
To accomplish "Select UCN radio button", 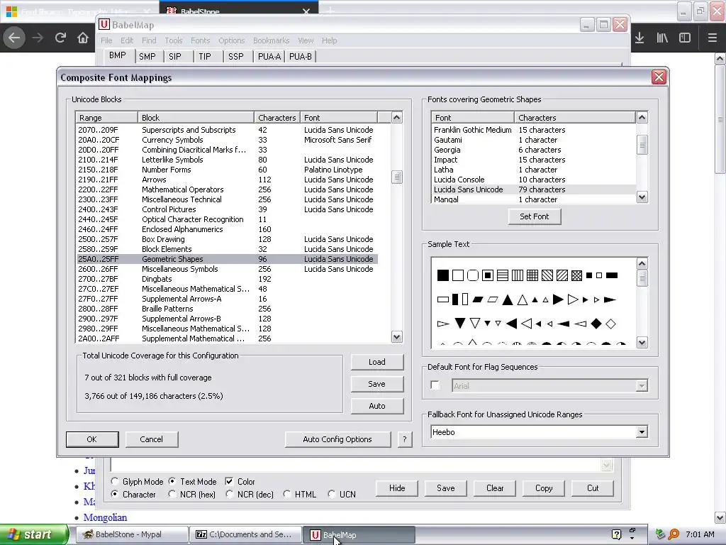I will [331, 495].
